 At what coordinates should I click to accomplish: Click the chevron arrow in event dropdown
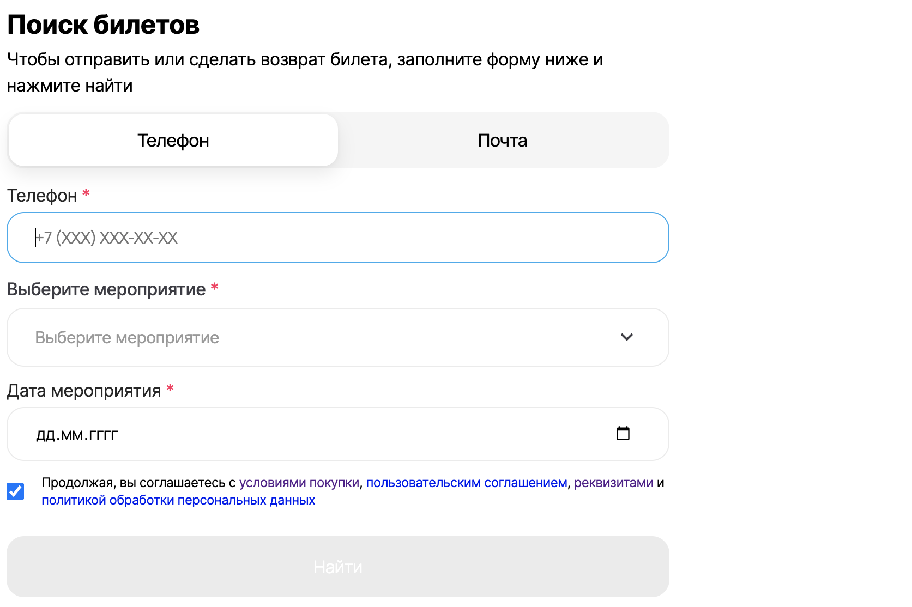[626, 337]
